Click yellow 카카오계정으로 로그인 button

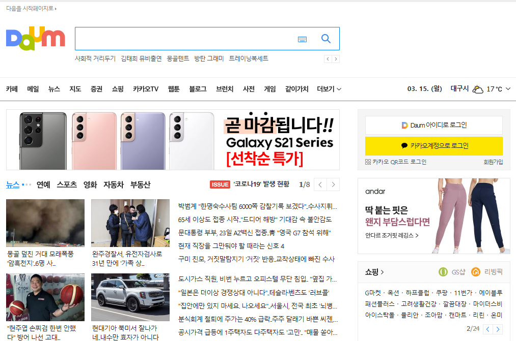(433, 146)
